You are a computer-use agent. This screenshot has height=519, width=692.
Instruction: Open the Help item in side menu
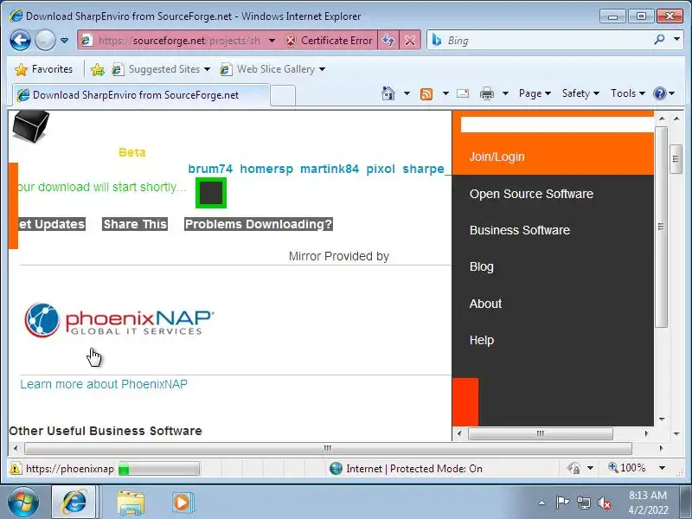pos(482,340)
